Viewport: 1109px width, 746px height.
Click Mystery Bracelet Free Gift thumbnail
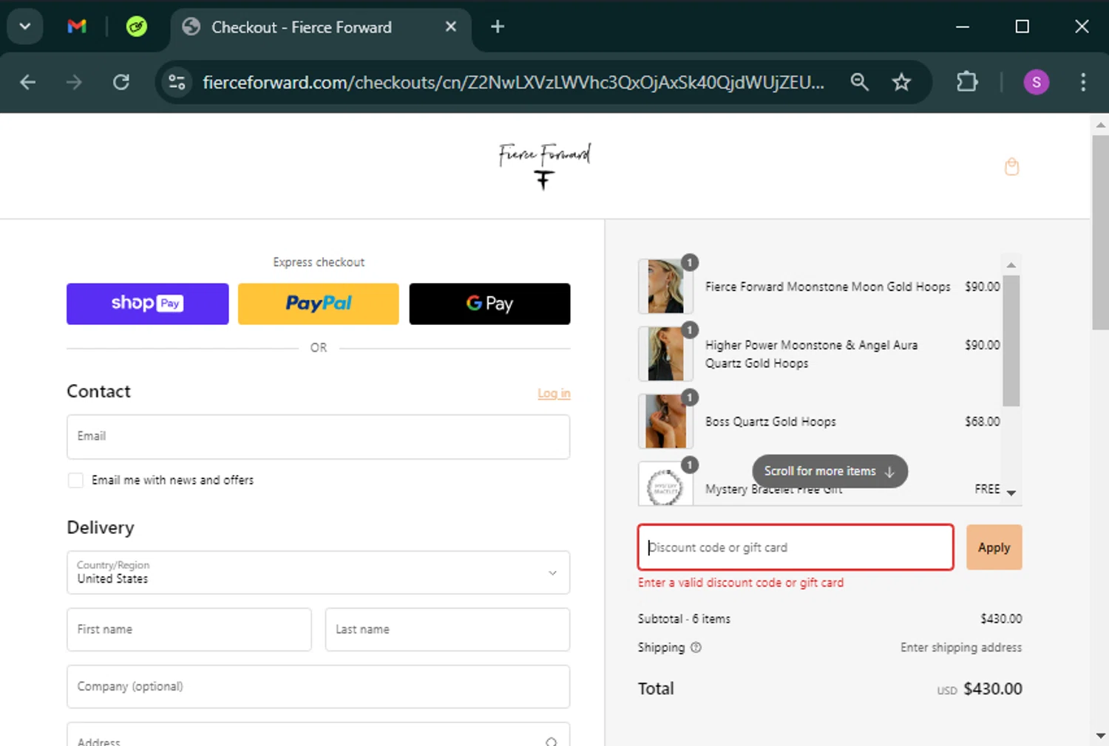(x=665, y=485)
